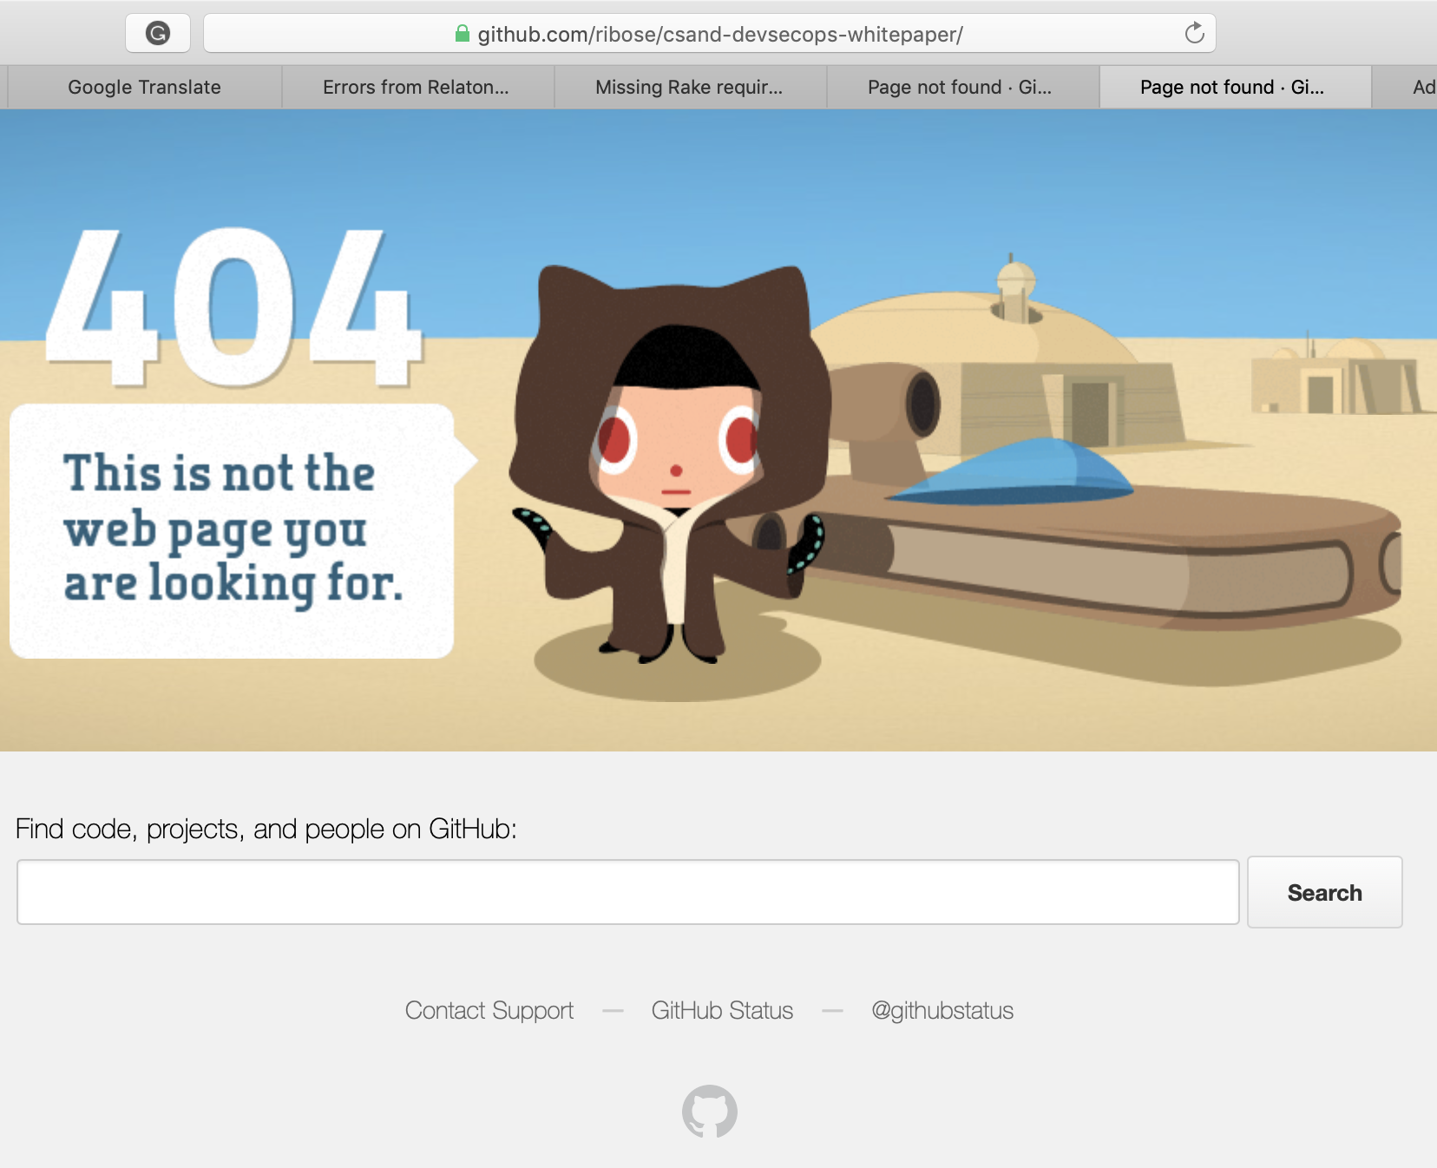
Task: Click the Search button
Action: (x=1325, y=892)
